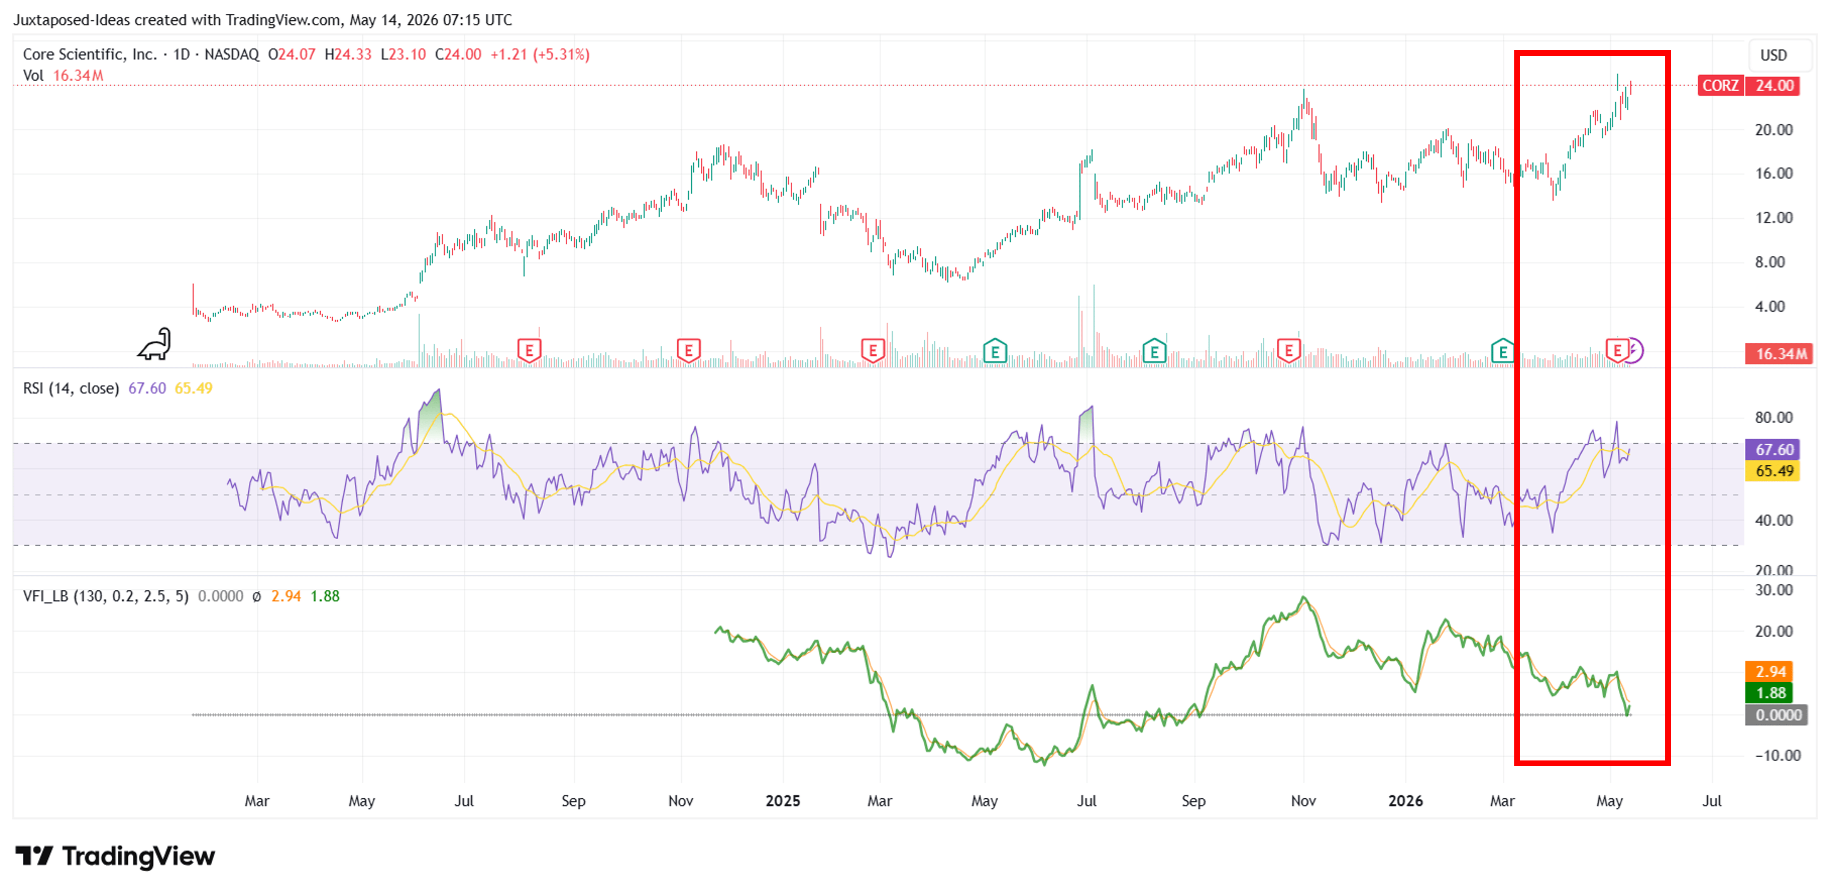Image resolution: width=1830 pixels, height=894 pixels.
Task: Click the TradingView logo at bottom left
Action: click(x=115, y=856)
